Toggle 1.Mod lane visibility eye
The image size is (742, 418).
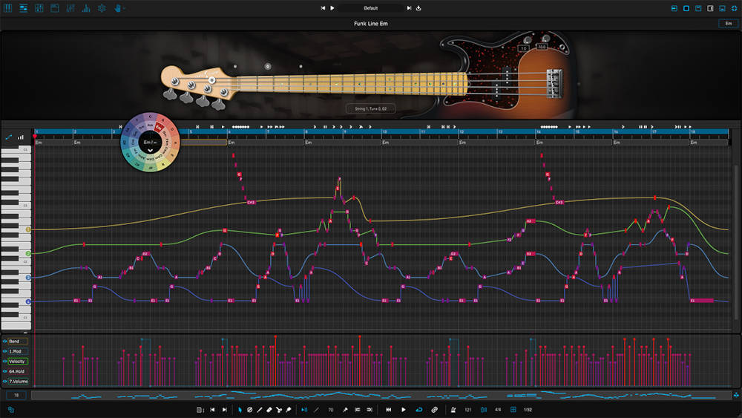coord(4,351)
